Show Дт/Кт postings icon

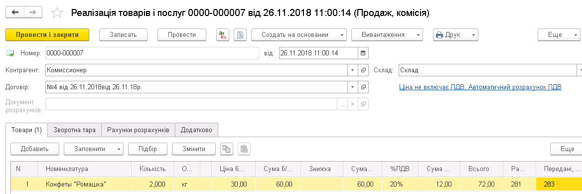click(223, 34)
